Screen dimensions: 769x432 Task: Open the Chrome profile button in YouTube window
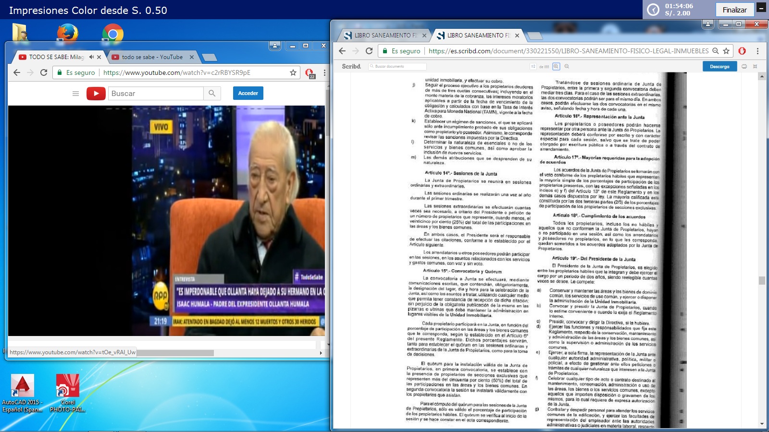(275, 46)
